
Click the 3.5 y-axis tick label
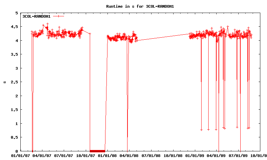click(14, 54)
